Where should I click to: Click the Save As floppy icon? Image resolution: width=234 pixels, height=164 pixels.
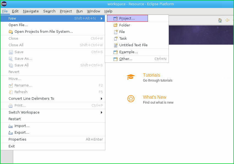point(11,59)
